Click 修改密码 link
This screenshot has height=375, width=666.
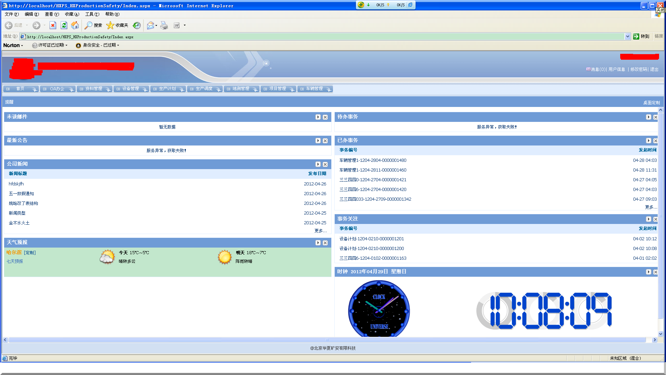(x=639, y=69)
